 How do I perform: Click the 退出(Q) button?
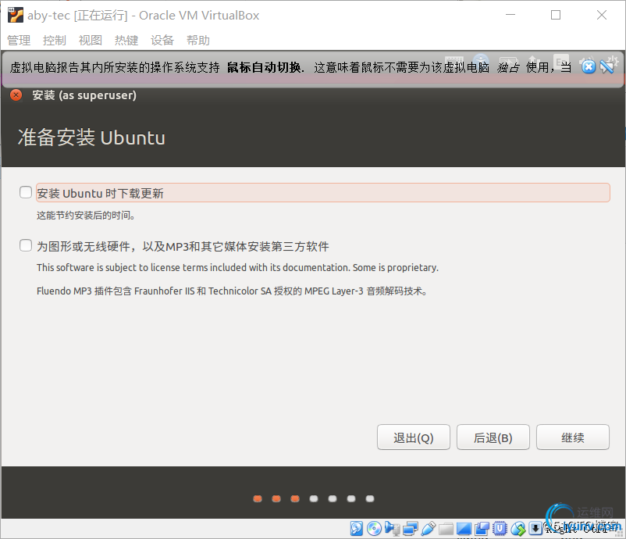(x=414, y=437)
